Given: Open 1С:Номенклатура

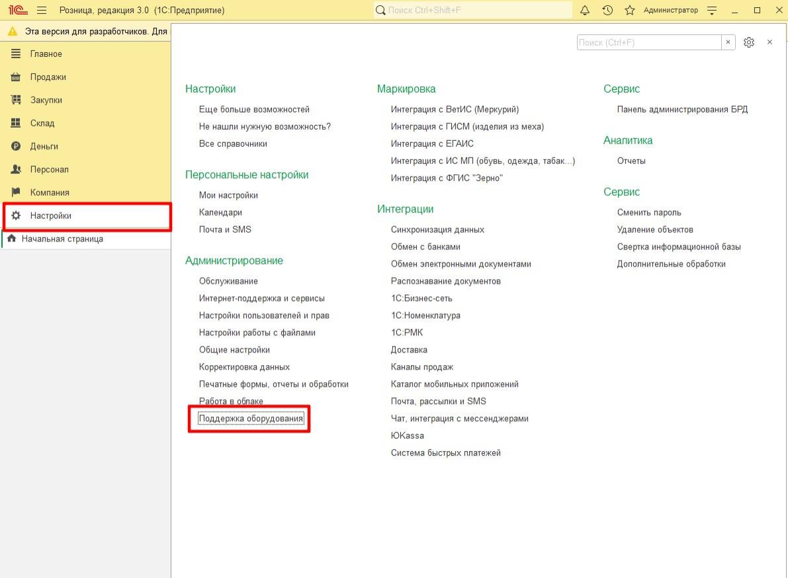Looking at the screenshot, I should (425, 315).
